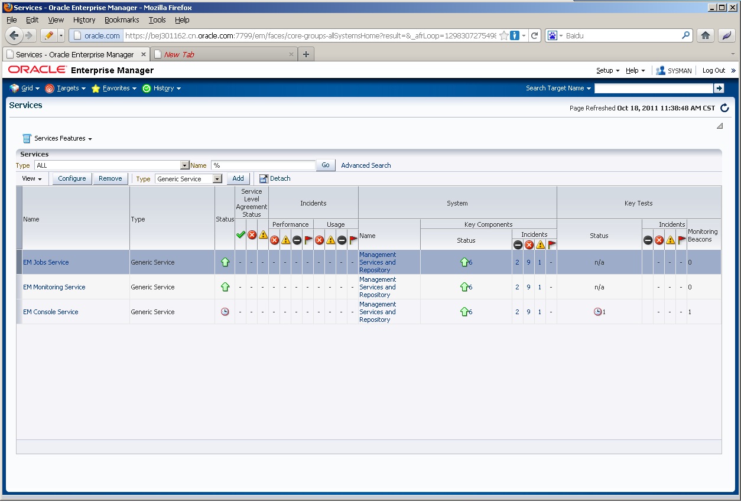Click the browser URL address bar

pyautogui.click(x=310, y=35)
